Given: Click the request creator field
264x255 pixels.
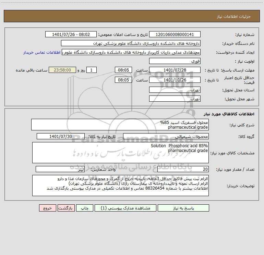Looking at the screenshot, I should click(131, 52).
